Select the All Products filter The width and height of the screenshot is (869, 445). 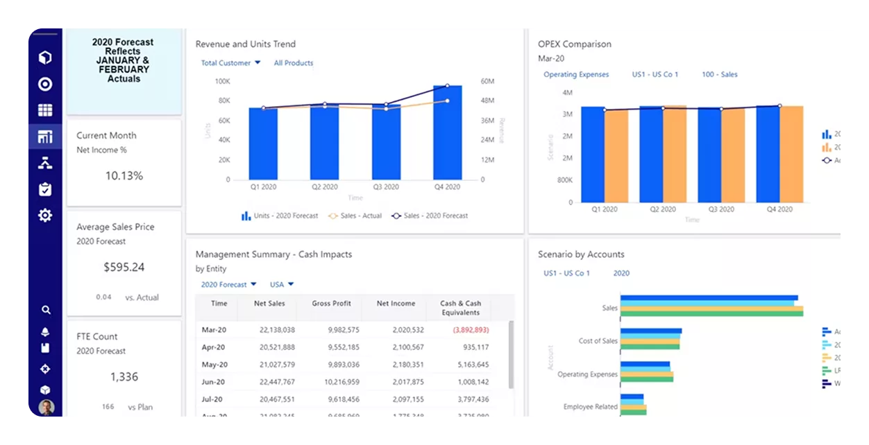(x=293, y=62)
